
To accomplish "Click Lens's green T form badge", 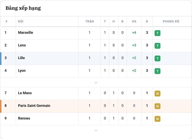I will click(157, 46).
